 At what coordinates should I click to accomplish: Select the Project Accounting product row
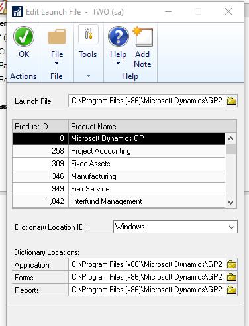click(119, 151)
